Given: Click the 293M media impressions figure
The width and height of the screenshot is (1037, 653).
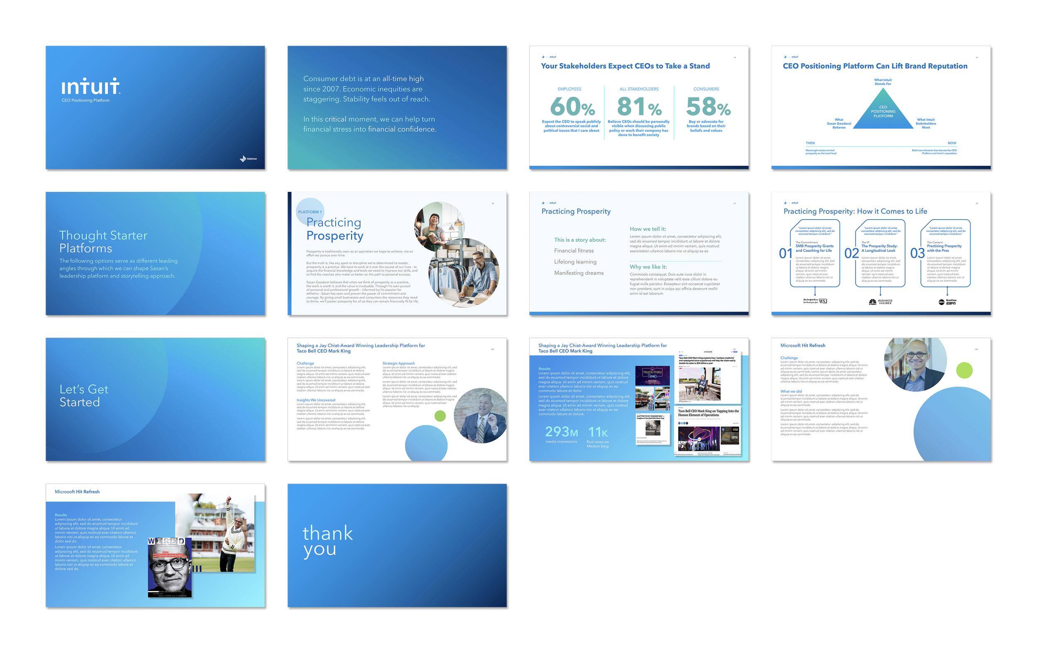Looking at the screenshot, I should click(561, 431).
